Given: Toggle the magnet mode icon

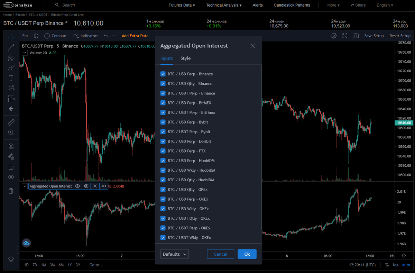Looking at the screenshot, I should click(x=11, y=146).
